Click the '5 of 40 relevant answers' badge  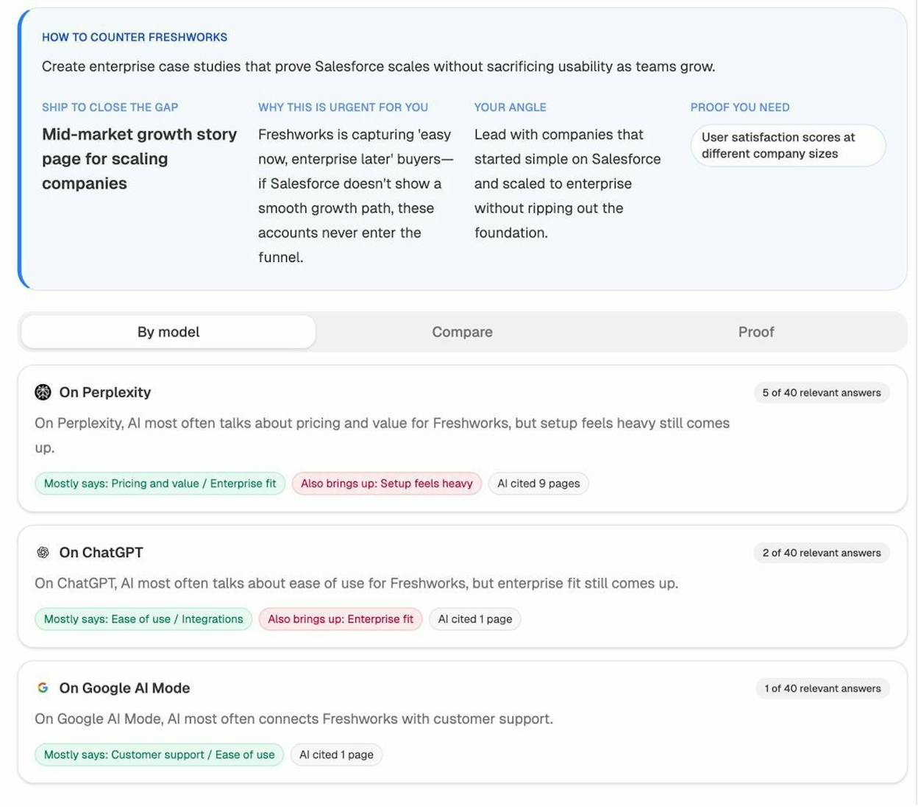822,392
